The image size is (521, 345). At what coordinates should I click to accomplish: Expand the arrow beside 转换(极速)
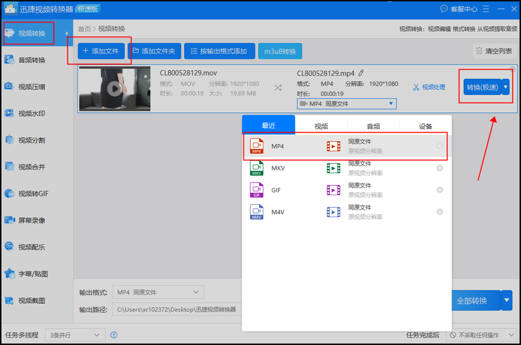coord(506,88)
